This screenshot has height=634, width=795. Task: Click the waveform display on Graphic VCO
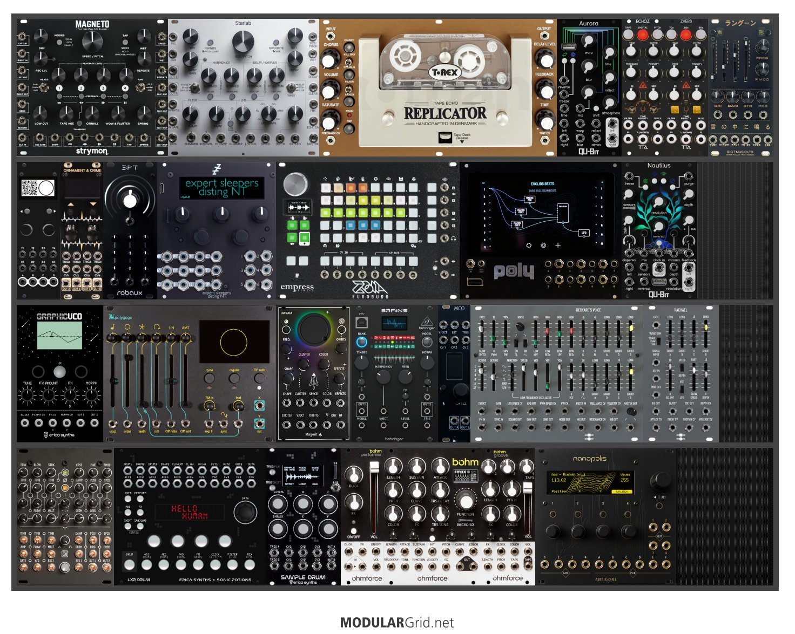tap(59, 335)
